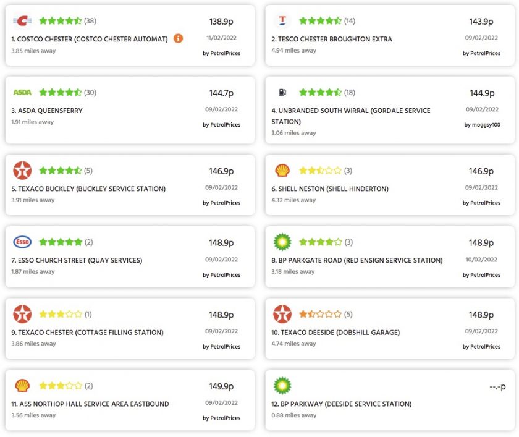Click Texaco Deeside's orange star rating

point(320,314)
